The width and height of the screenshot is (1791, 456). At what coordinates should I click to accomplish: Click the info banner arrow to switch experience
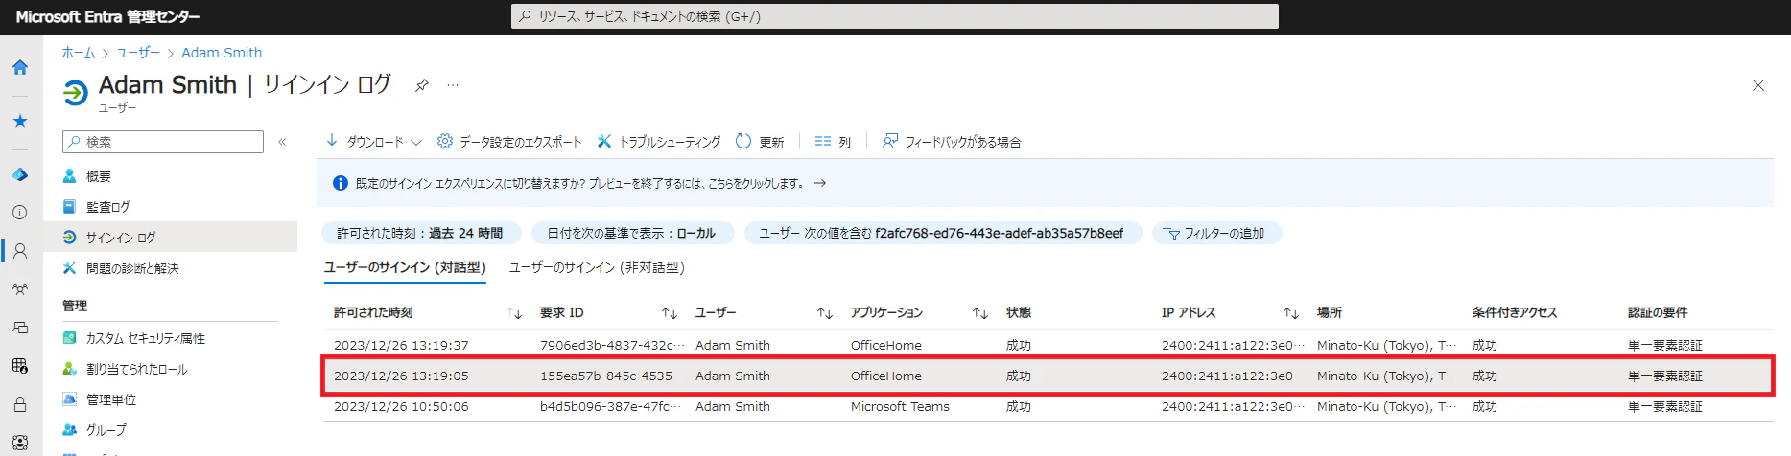820,183
